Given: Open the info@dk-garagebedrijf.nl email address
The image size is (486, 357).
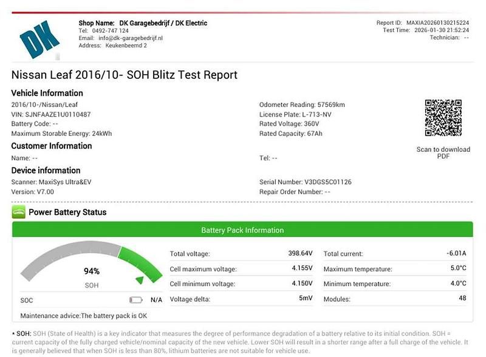Looking at the screenshot, I should tap(129, 38).
